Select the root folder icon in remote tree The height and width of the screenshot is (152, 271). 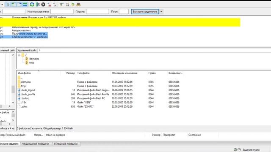23,55
